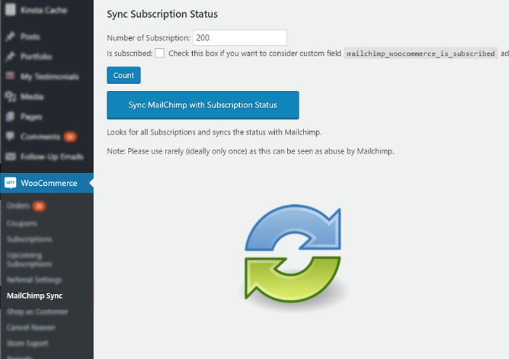Click the Portfolio pushpin icon
Viewport: 509px width, 359px height.
10,56
